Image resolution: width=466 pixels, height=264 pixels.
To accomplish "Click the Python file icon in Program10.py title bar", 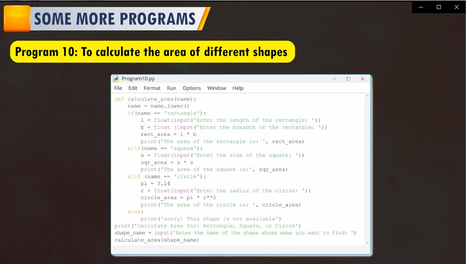I will [x=116, y=79].
